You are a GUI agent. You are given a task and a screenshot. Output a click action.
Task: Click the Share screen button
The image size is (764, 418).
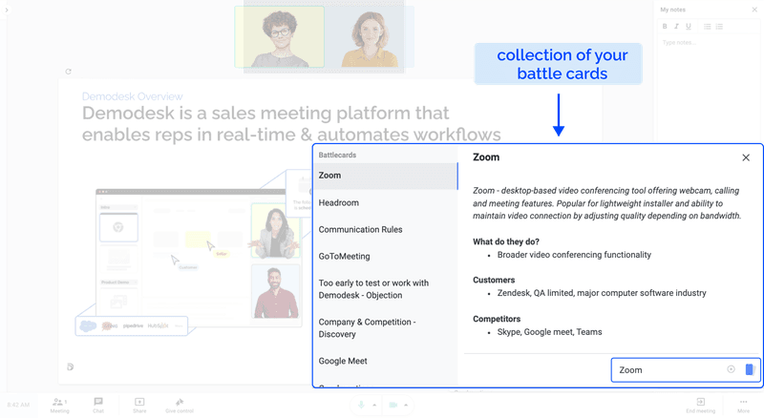click(x=139, y=405)
